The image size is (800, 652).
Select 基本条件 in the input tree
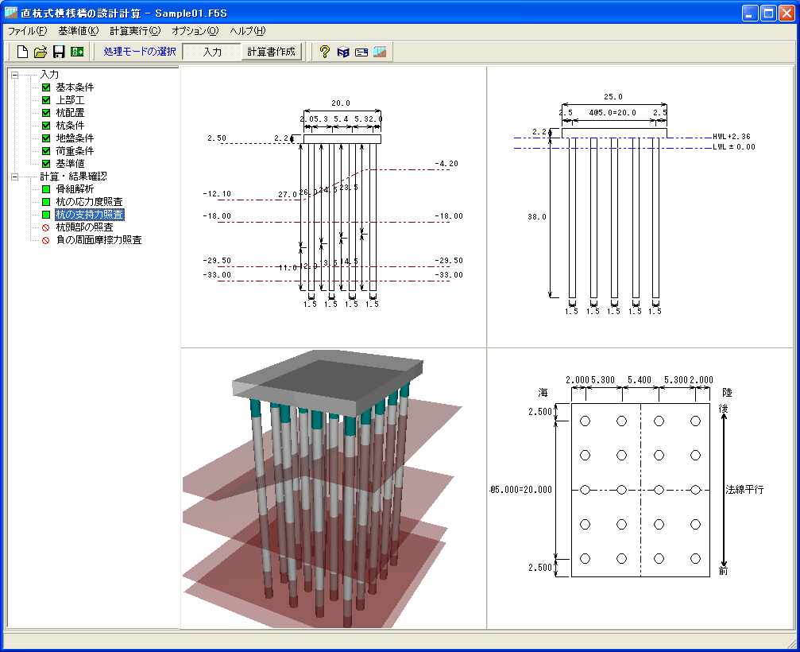pyautogui.click(x=75, y=87)
